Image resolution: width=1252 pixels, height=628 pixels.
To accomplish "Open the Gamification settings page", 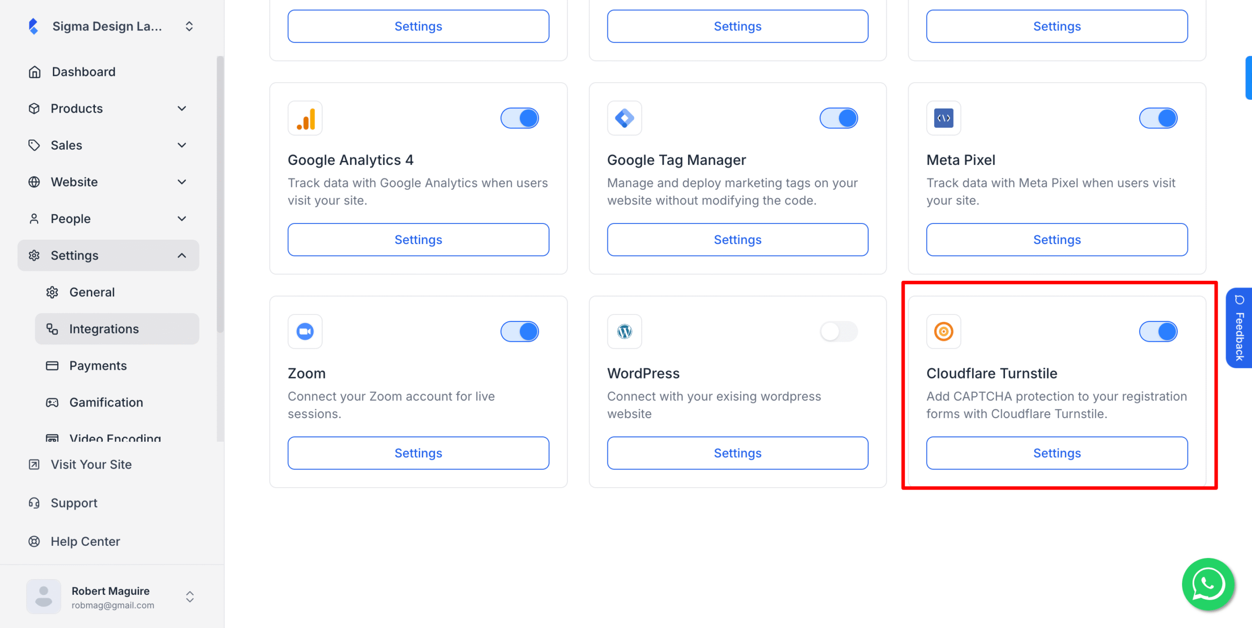I will click(x=117, y=402).
